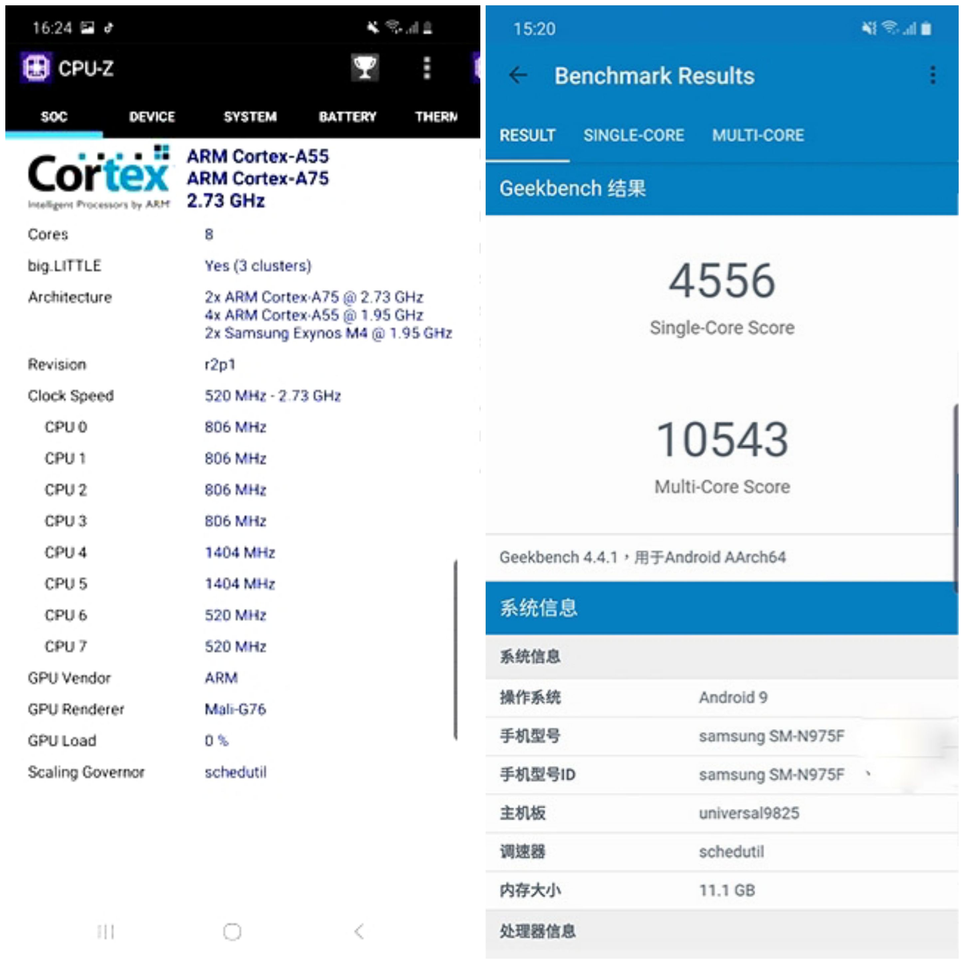Viewport: 964px width, 964px height.
Task: Select the RESULT tab in Geekbench
Action: point(527,135)
